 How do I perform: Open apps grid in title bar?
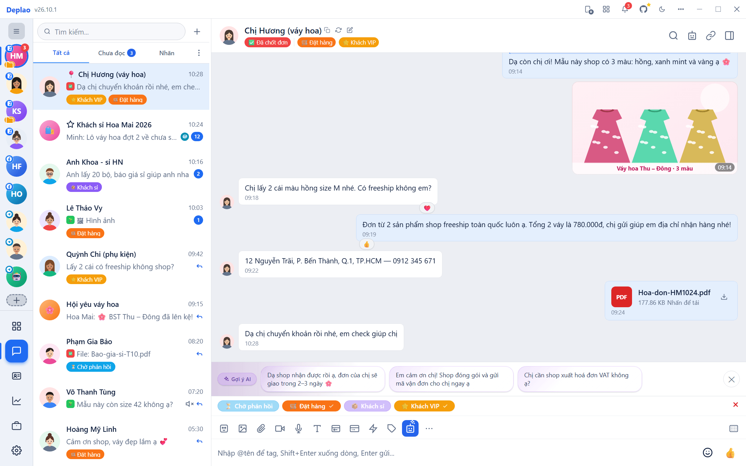(x=606, y=9)
